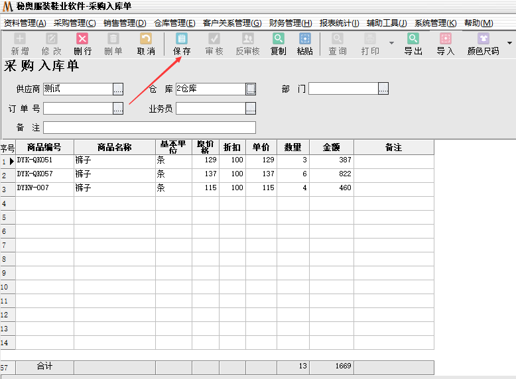Click the 删行 (Delete row) icon
The height and width of the screenshot is (379, 516).
(82, 44)
